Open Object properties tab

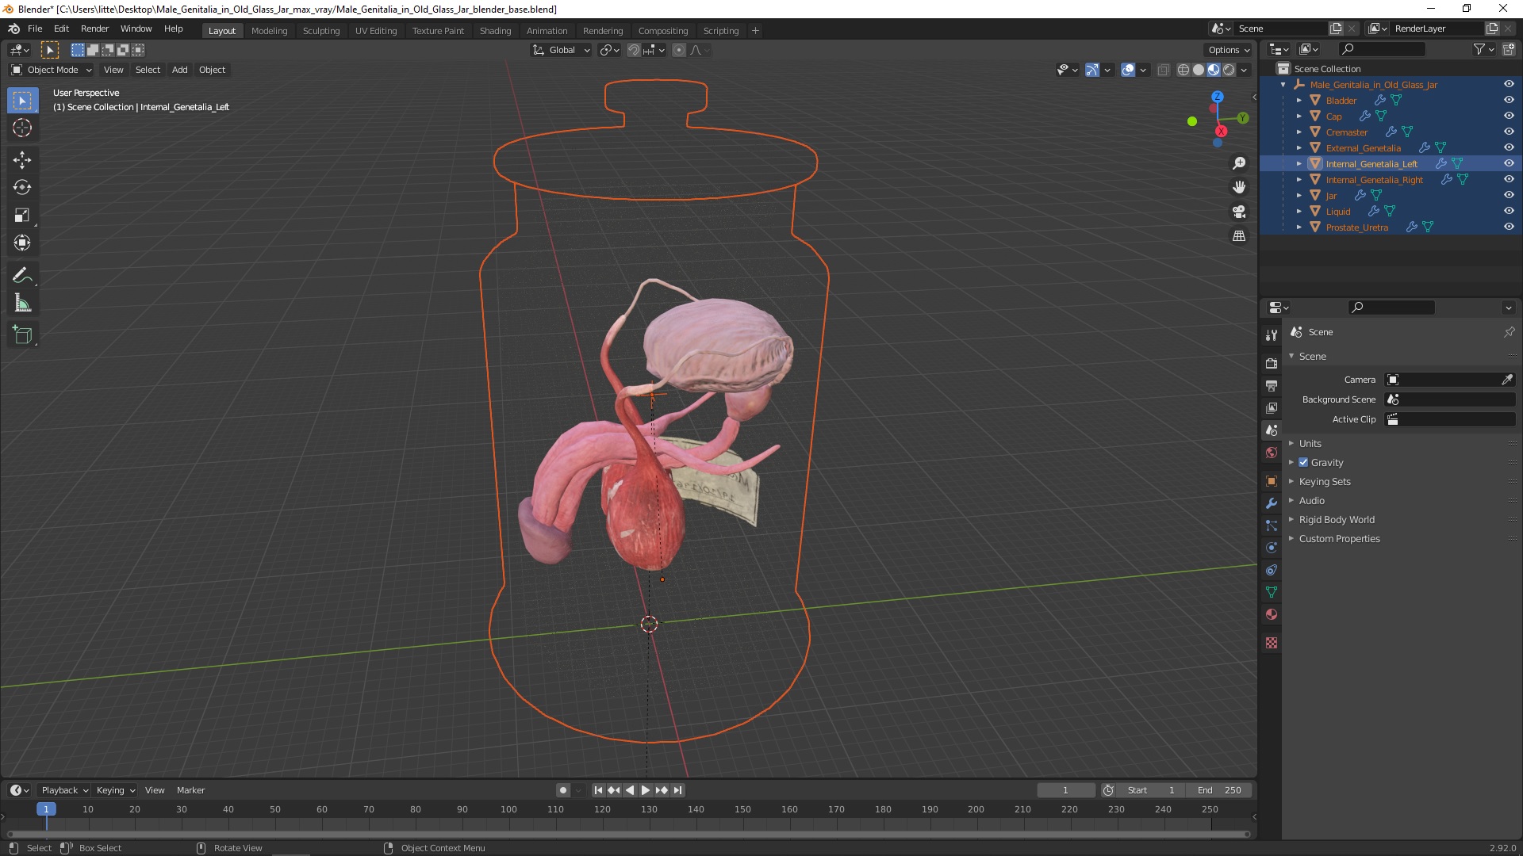(x=1272, y=481)
